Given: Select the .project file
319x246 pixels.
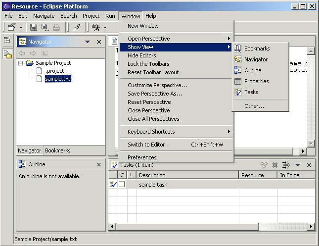Looking at the screenshot, I should (54, 71).
